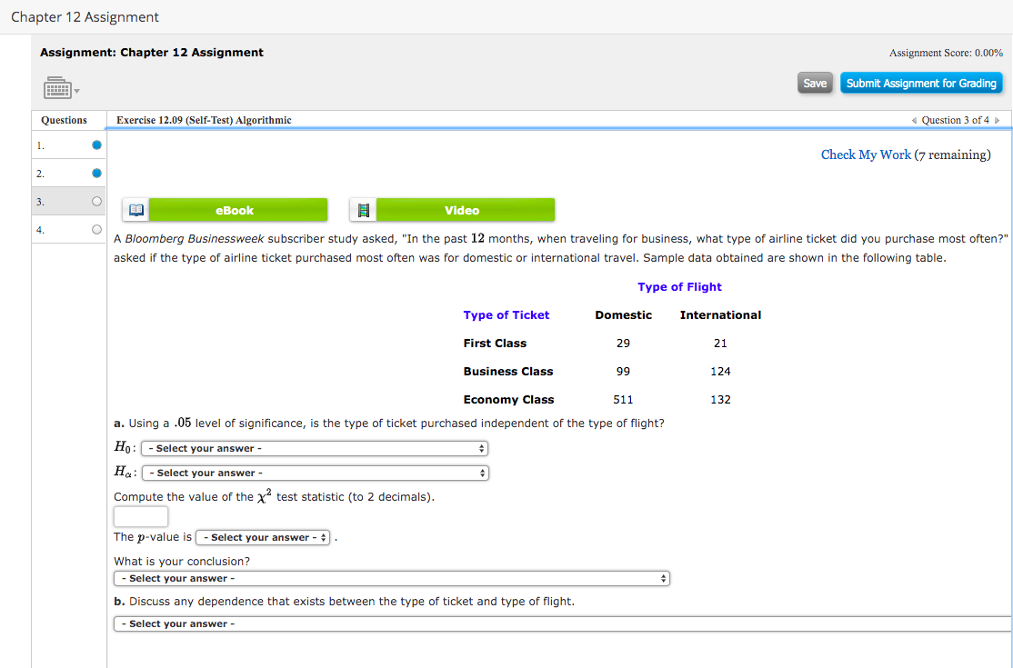Click 'Exercise 12.09 (Self-Test) Algorithmic' title

205,120
